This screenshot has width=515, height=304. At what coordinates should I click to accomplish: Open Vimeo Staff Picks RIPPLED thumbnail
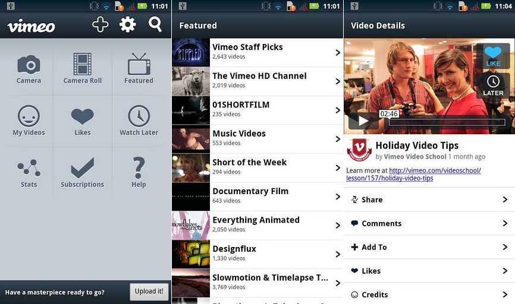click(x=191, y=52)
